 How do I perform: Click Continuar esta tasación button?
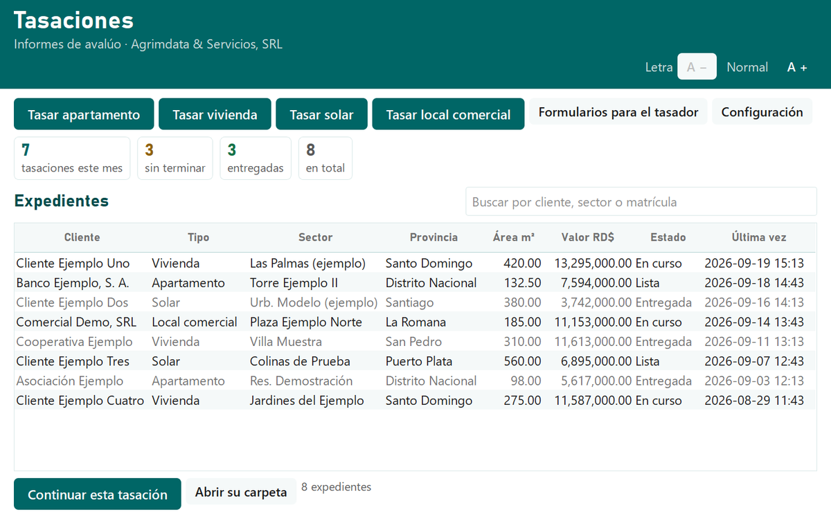click(98, 494)
